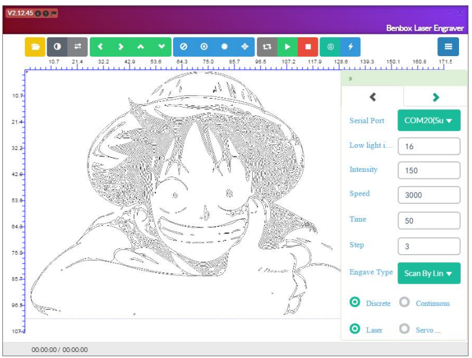
Task: Click the 00:00:00 / 00:00:00 timer text
Action: 60,350
